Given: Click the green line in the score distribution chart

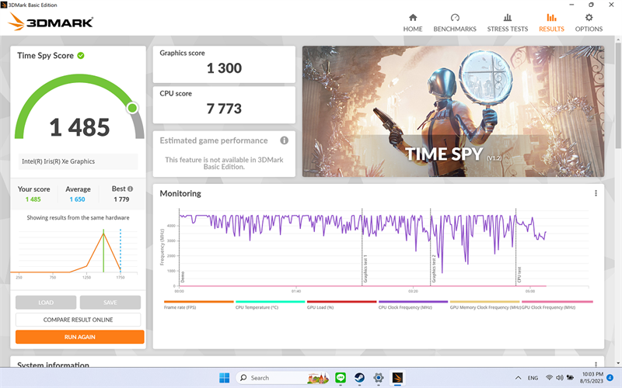Looking at the screenshot, I should click(103, 251).
